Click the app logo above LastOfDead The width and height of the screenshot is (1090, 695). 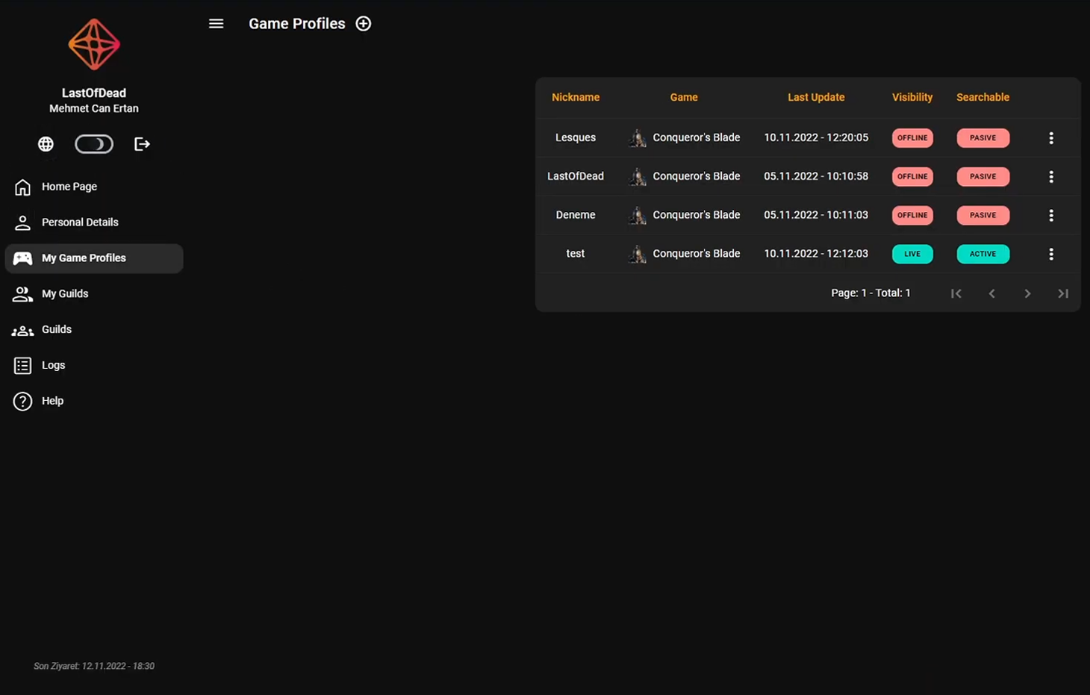click(x=94, y=45)
